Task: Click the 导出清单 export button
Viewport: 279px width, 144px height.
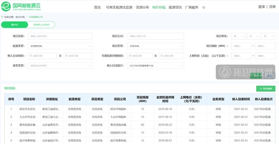Action: click(266, 89)
